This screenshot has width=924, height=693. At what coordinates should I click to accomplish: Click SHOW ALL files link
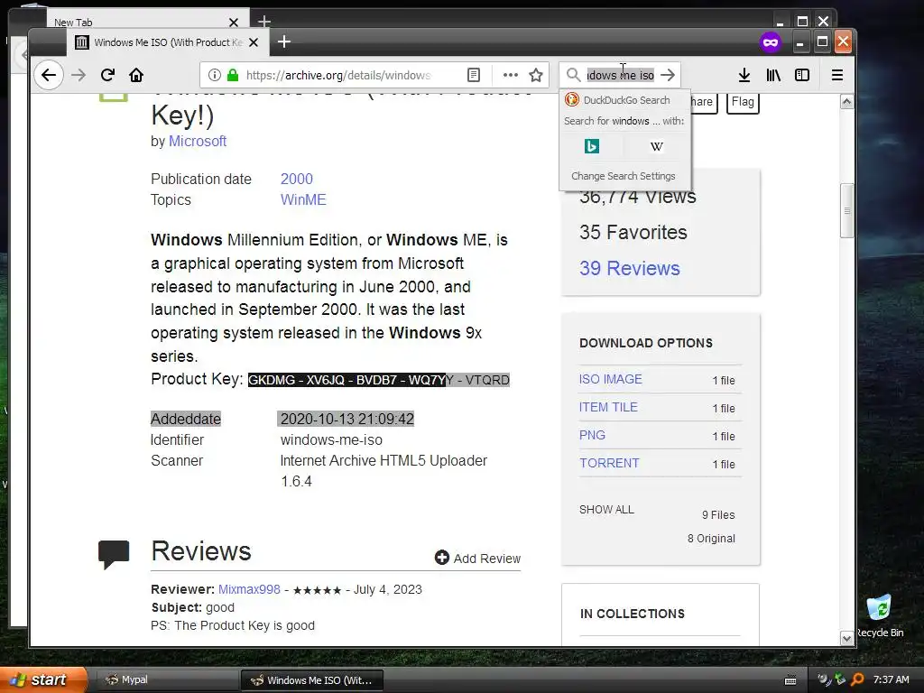coord(606,510)
